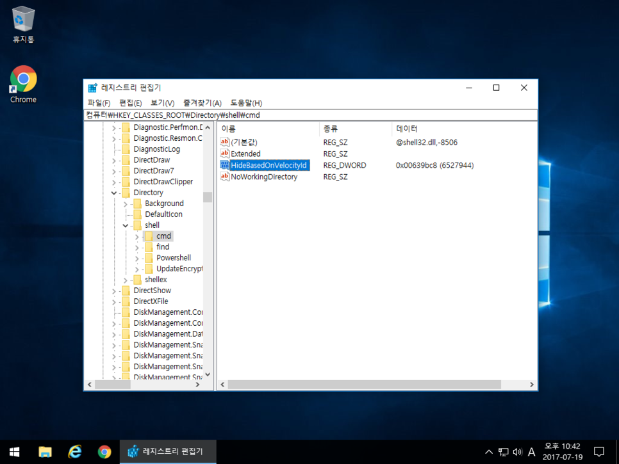Select the Extended string value icon
This screenshot has width=619, height=464.
(225, 154)
